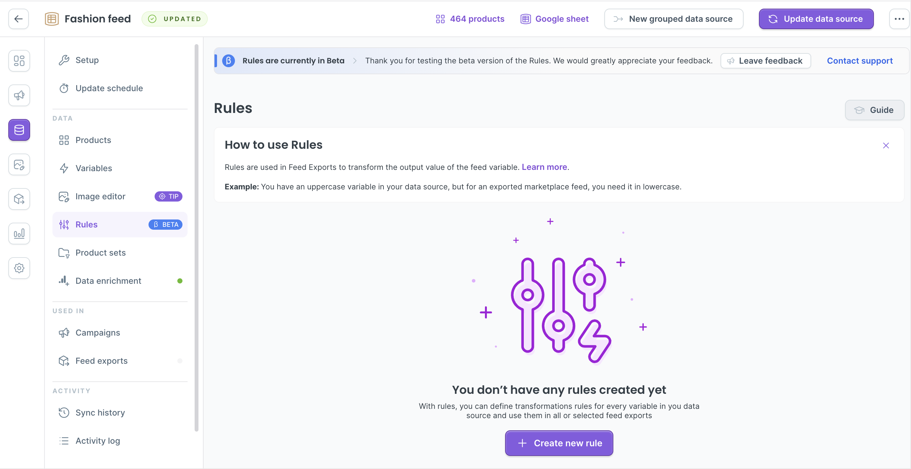Select Rules in the sidebar navigation
The width and height of the screenshot is (911, 469).
click(87, 225)
